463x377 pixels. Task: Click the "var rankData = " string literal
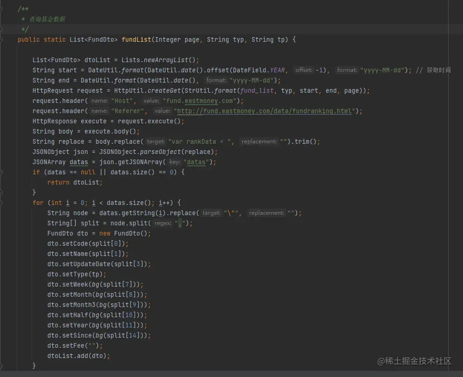pos(199,142)
